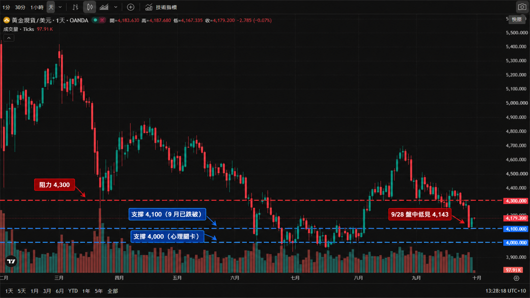Select the 全部 date range

point(113,291)
